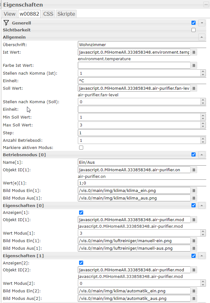Browse image for Betriebsmodus Bild Modus Aus[1]
This screenshot has width=210, height=303.
coord(194,198)
